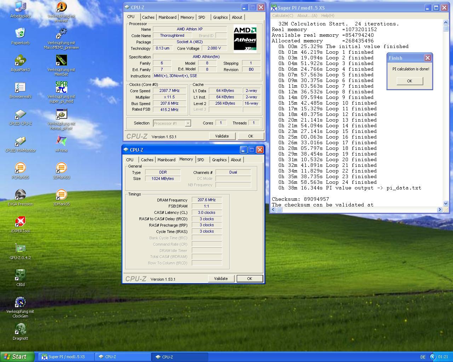
Task: Click the Super PI vertical scrollbar down arrow
Action: (x=446, y=203)
